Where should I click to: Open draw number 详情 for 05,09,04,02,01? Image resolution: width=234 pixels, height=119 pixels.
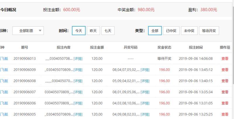click(x=145, y=81)
